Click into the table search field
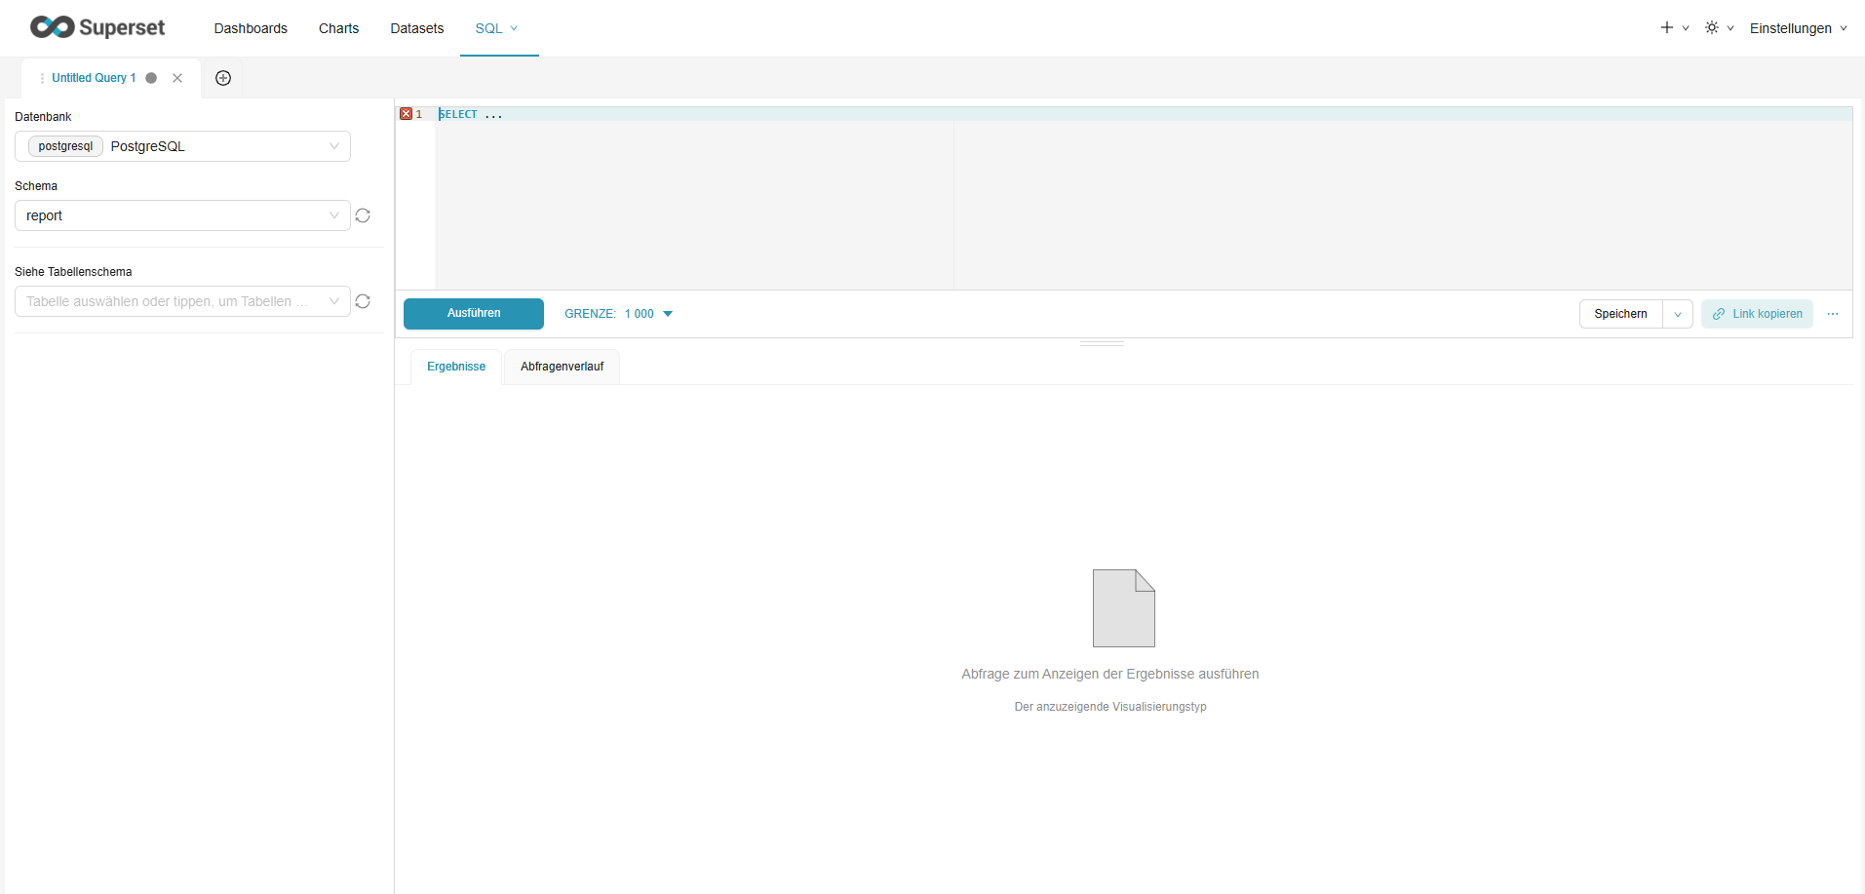Viewport: 1865px width, 894px height. point(171,301)
